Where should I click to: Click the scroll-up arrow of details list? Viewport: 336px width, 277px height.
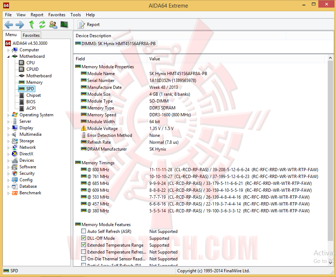(330, 58)
